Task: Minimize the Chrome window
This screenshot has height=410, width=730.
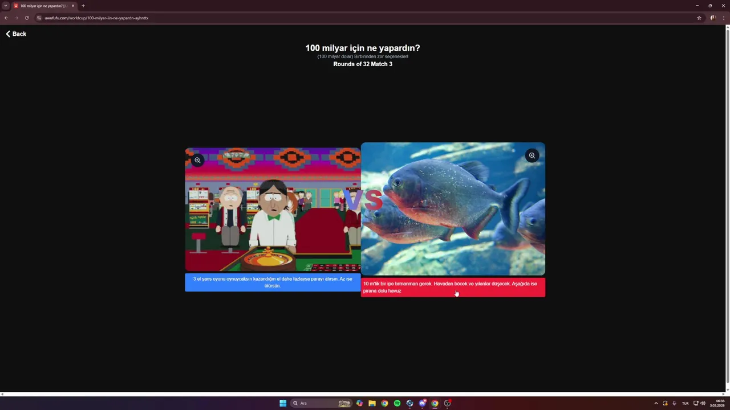Action: pos(697,6)
